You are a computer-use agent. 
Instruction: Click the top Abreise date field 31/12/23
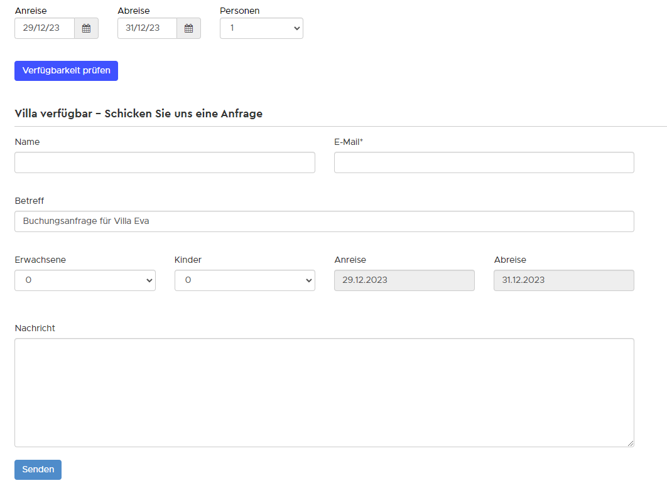pos(147,28)
